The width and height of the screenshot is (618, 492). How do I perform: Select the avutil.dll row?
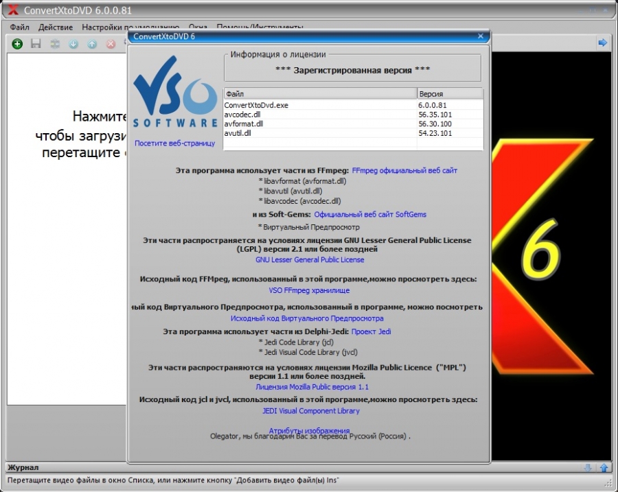(x=354, y=133)
